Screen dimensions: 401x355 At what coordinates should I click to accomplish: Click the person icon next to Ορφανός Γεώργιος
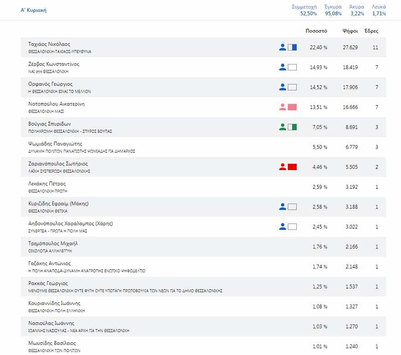pos(283,87)
